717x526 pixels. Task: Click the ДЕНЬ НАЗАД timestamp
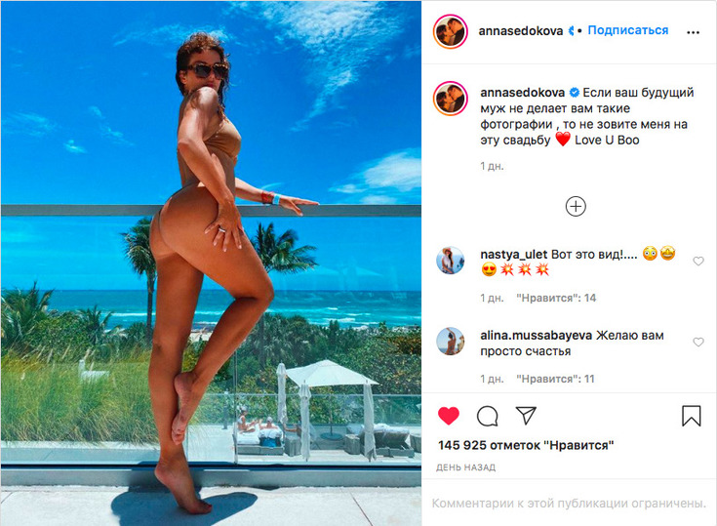pyautogui.click(x=465, y=467)
